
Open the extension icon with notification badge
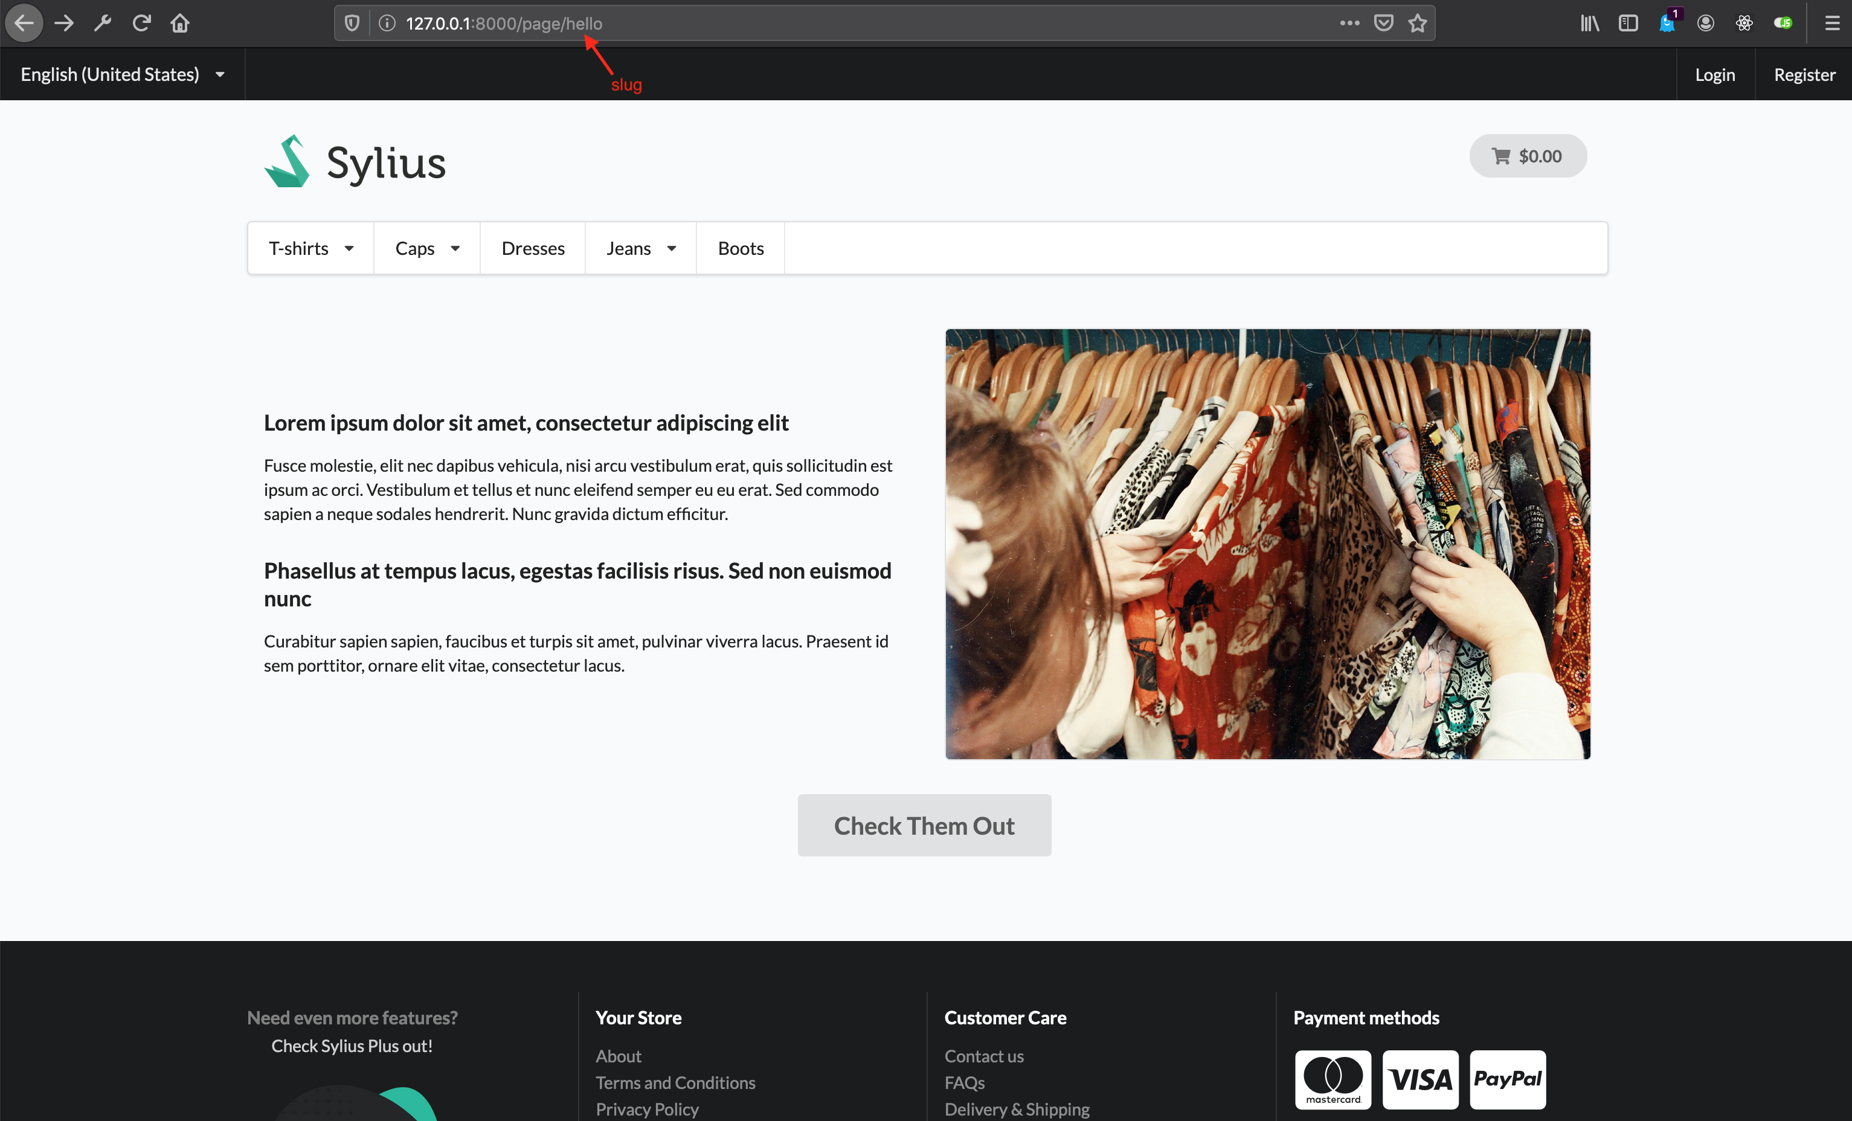tap(1667, 22)
